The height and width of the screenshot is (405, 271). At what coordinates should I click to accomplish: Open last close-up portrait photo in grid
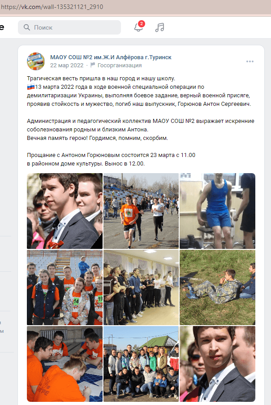click(x=217, y=364)
